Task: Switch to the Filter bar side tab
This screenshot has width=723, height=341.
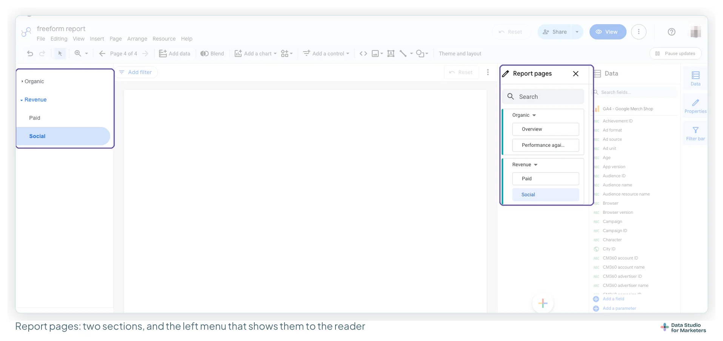Action: 695,134
